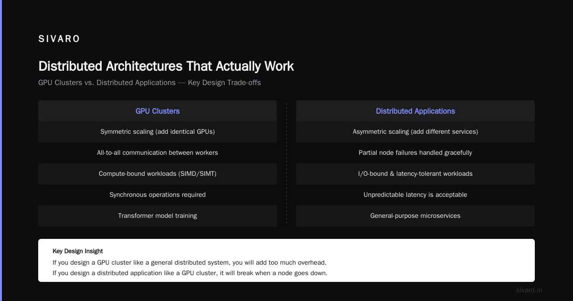Select Partial node failures handled gracefully
This screenshot has height=301, width=573.
point(415,153)
